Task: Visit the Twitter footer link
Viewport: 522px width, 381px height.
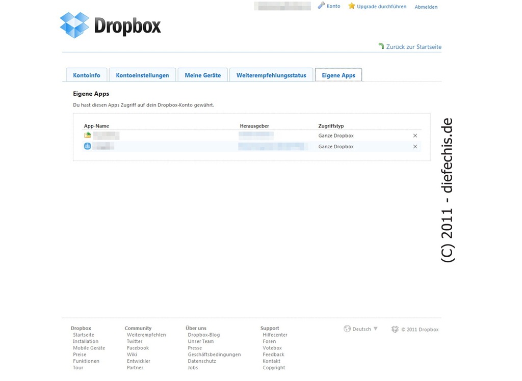Action: [x=135, y=341]
